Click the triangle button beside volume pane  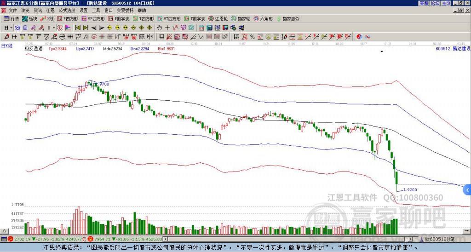(4, 231)
